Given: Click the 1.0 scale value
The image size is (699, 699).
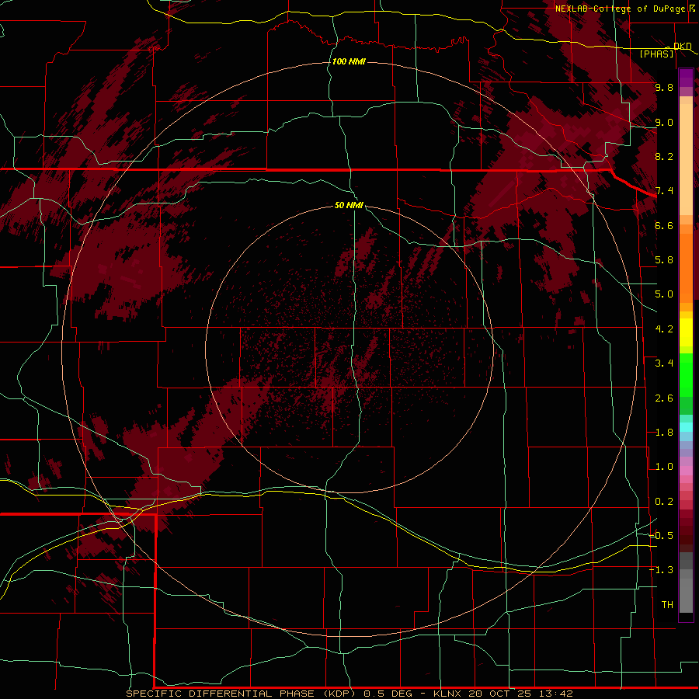Looking at the screenshot, I should pos(664,467).
